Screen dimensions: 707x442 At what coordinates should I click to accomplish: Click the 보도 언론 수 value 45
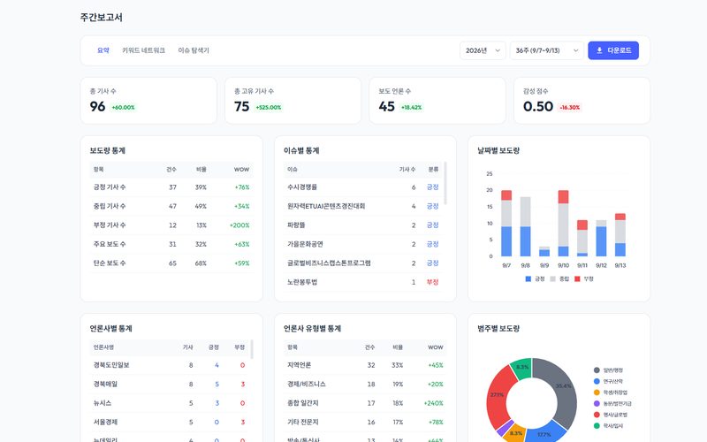[x=386, y=106]
